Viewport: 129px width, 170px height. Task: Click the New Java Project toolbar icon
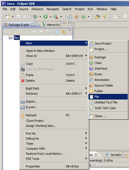[70, 17]
